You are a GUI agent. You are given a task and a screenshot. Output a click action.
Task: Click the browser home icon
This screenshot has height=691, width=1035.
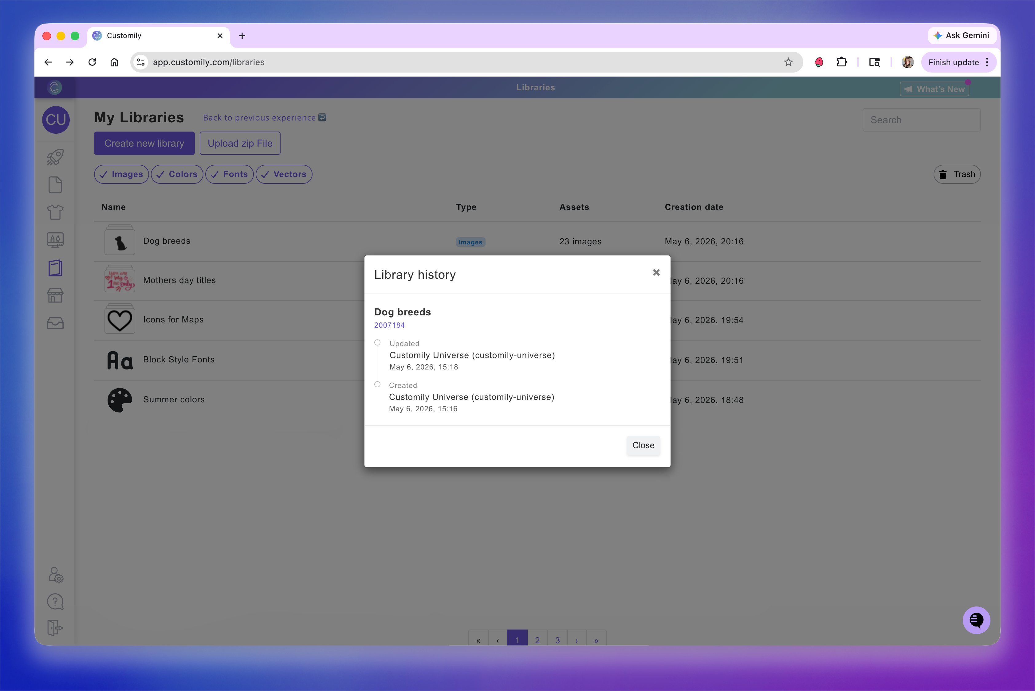(114, 62)
